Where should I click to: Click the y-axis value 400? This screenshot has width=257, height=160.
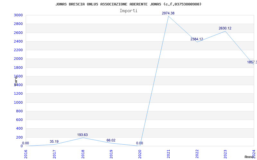(20, 129)
